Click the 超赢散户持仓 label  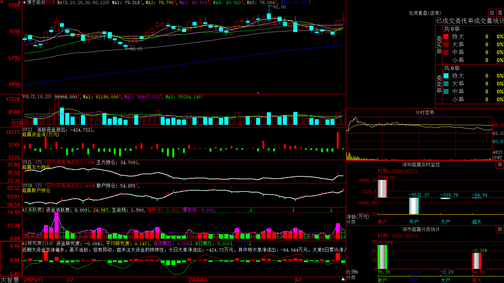pyautogui.click(x=36, y=190)
